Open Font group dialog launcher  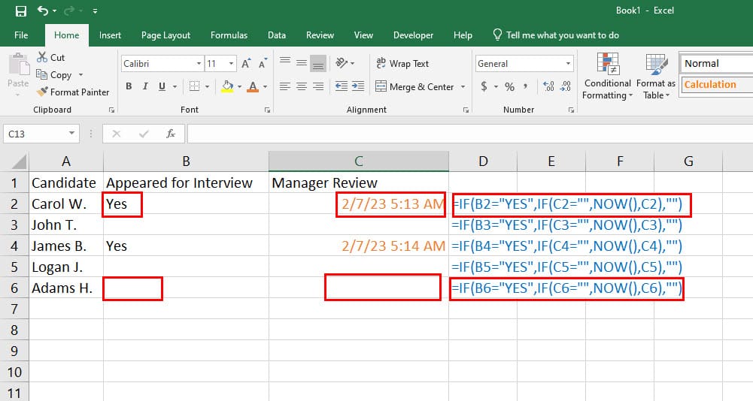pos(267,110)
